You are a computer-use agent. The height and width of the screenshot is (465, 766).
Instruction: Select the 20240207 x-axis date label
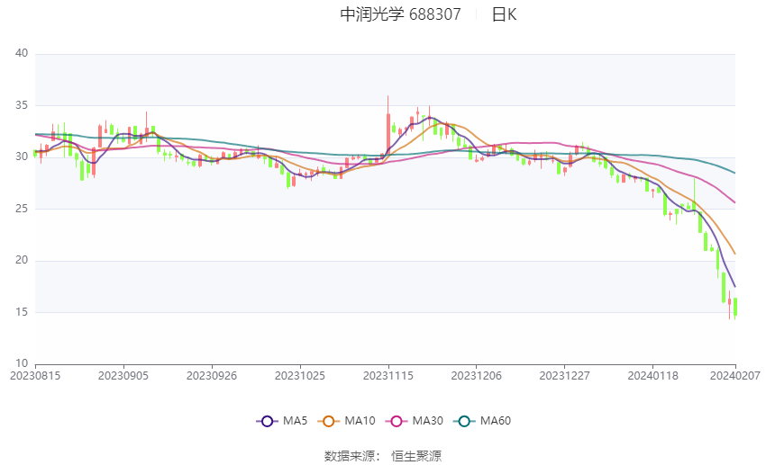735,376
